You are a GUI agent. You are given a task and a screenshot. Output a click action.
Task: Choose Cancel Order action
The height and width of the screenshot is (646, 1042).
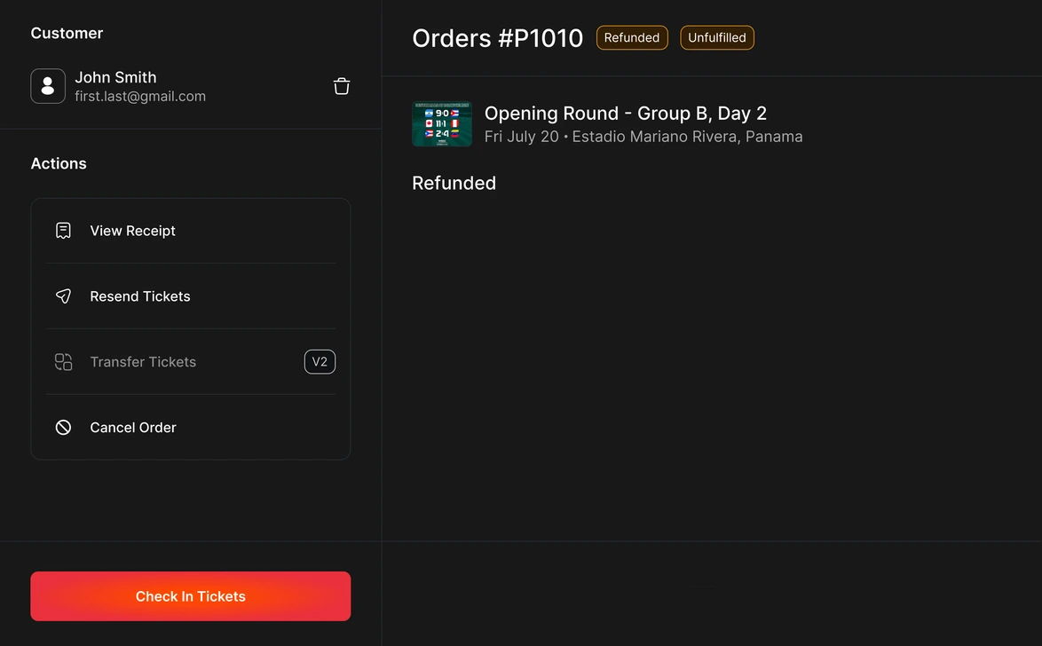(191, 428)
